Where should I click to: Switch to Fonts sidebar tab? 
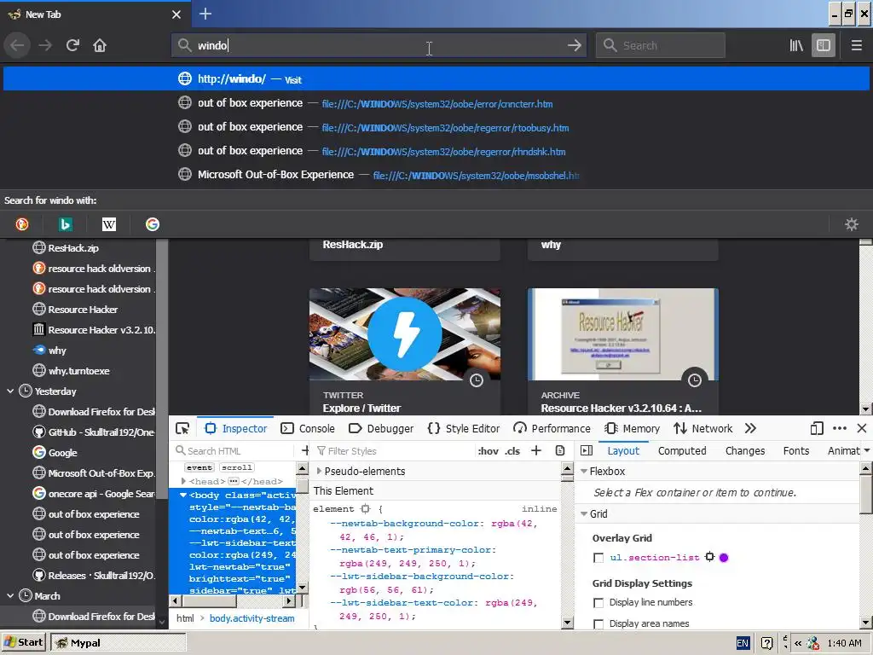(x=795, y=450)
